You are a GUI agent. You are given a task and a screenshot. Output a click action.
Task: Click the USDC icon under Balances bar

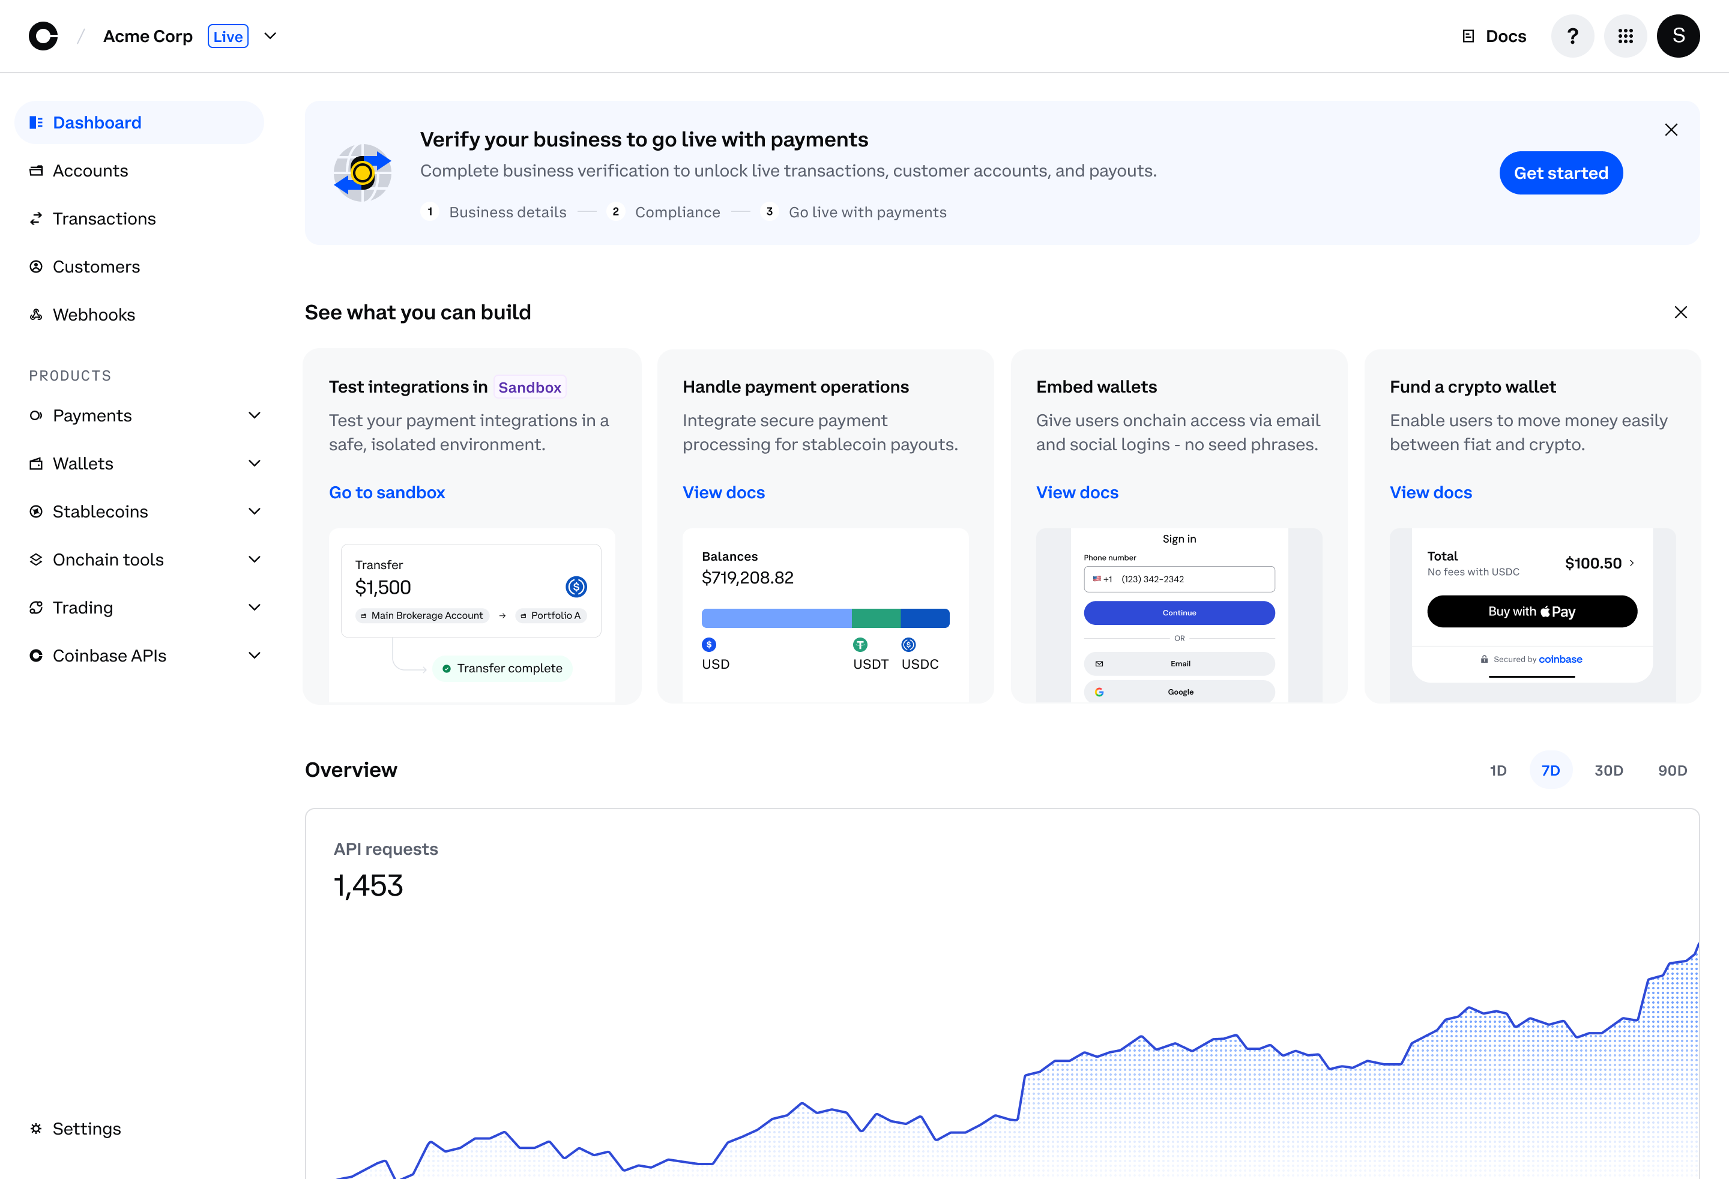[x=908, y=644]
